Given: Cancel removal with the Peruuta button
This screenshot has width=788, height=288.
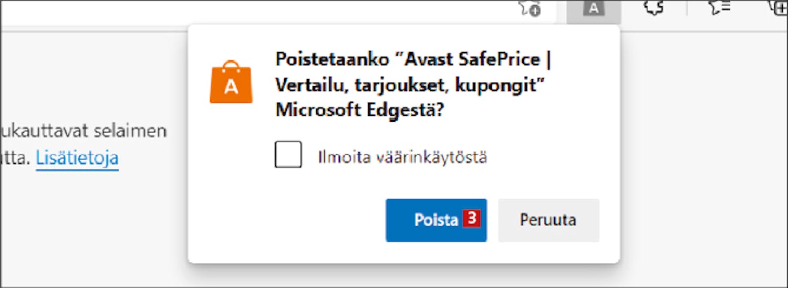Looking at the screenshot, I should click(548, 220).
